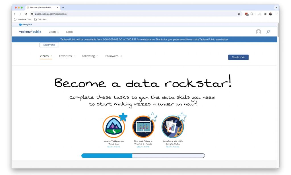The height and width of the screenshot is (175, 291).
Task: Expand the Create dropdown menu
Action: pos(54,32)
